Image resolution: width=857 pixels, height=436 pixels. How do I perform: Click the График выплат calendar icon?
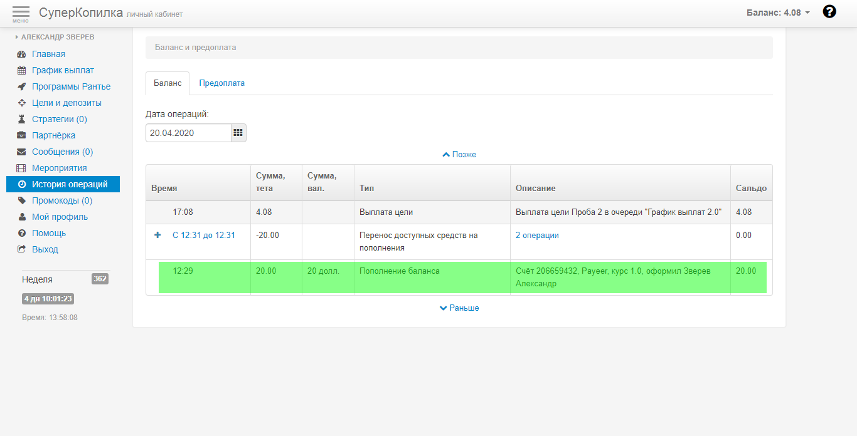(x=21, y=71)
